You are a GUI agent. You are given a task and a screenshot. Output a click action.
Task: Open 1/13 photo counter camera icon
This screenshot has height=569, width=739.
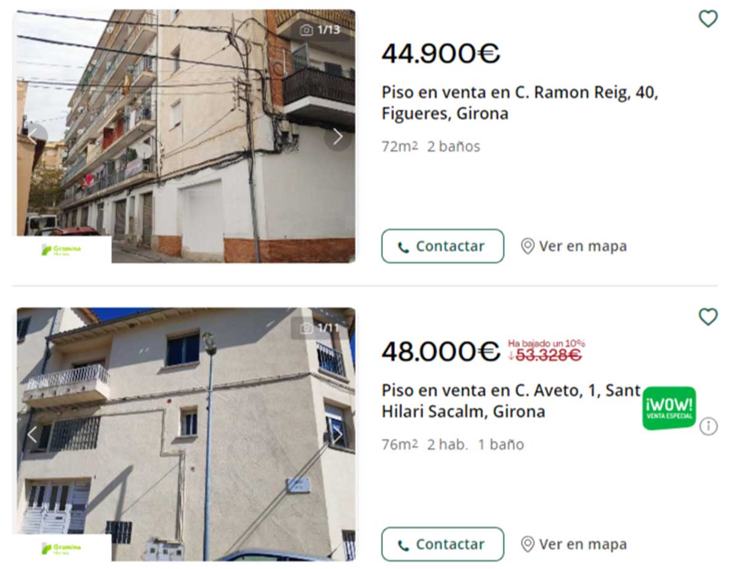pyautogui.click(x=306, y=30)
